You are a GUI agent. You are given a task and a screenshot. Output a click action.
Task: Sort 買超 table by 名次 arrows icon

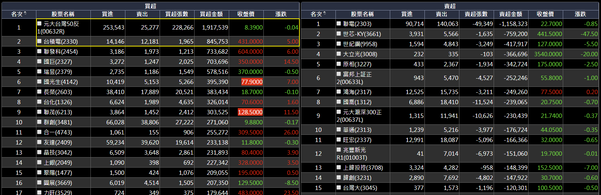pyautogui.click(x=25, y=14)
